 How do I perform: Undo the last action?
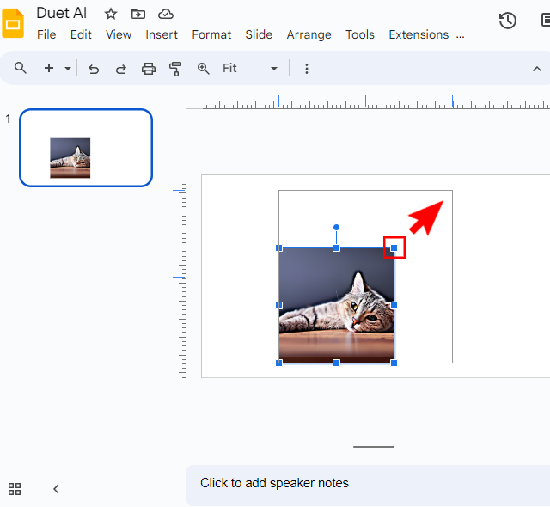click(94, 69)
